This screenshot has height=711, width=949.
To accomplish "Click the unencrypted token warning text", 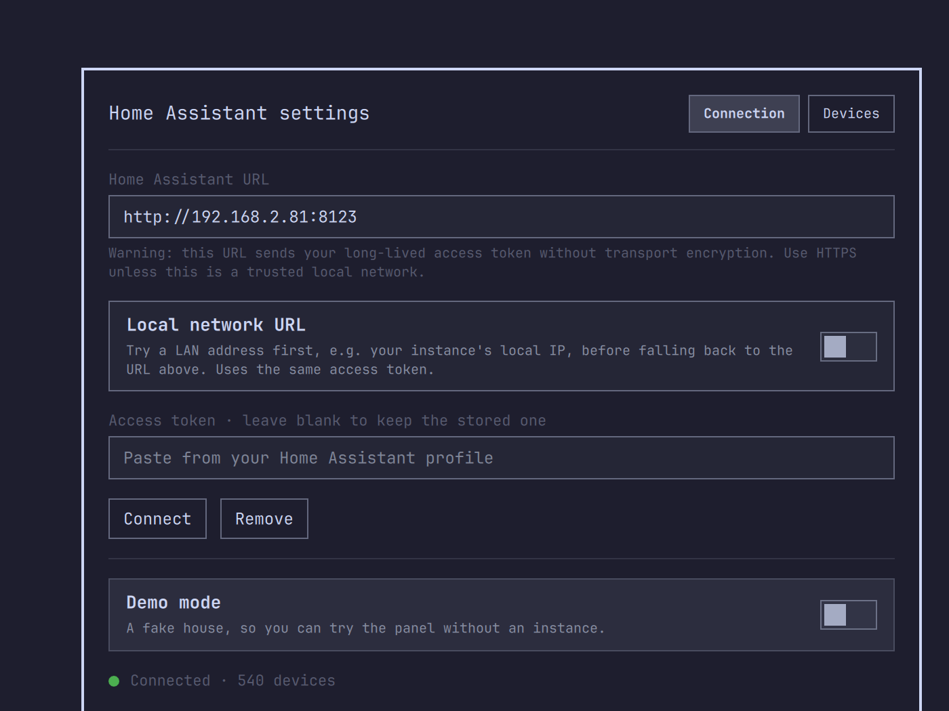I will [x=483, y=262].
